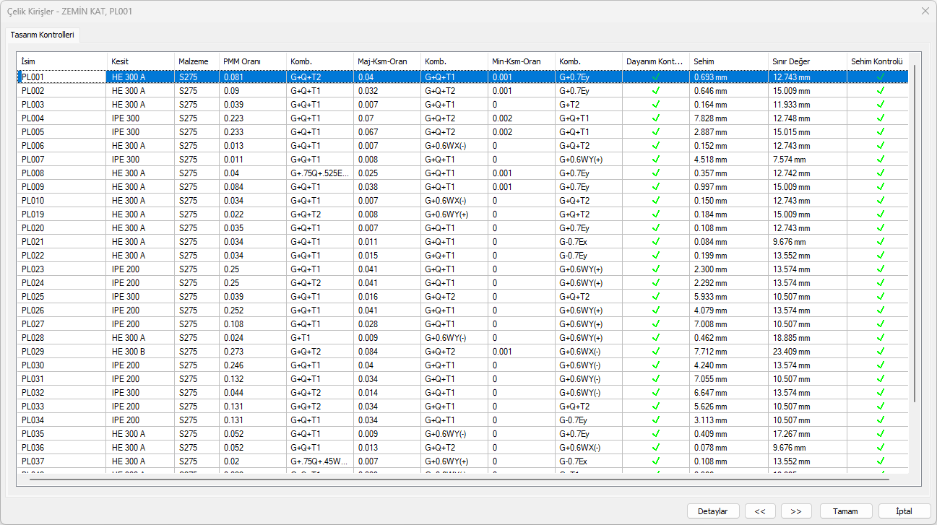Click the Sehim column header

(x=729, y=61)
